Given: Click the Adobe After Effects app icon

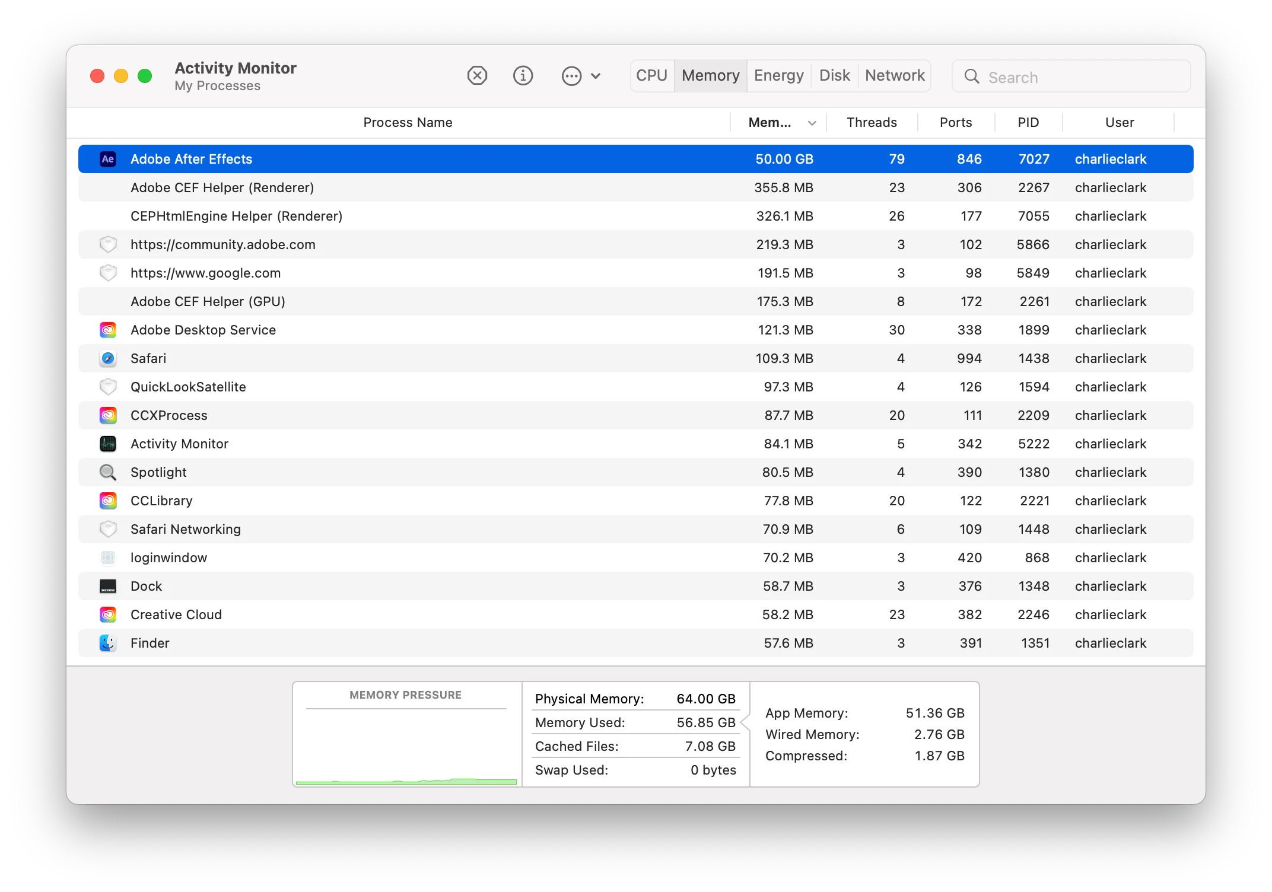Looking at the screenshot, I should pos(108,159).
